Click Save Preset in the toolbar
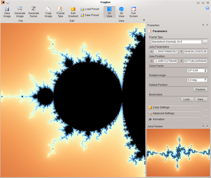211x178 pixels. click(90, 15)
